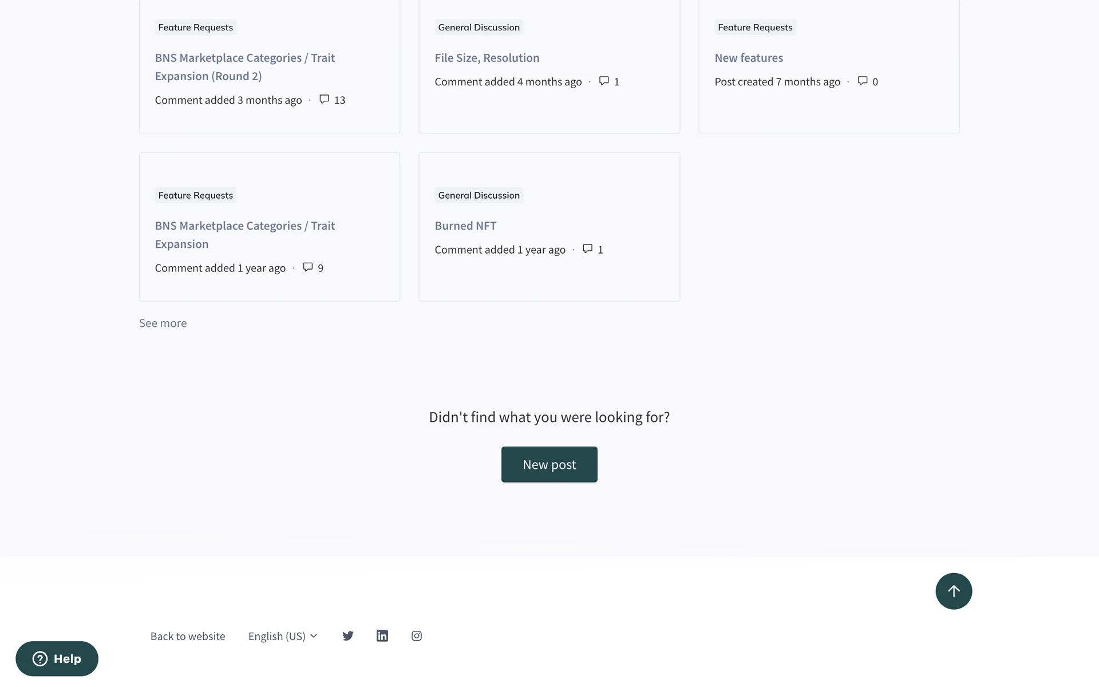
Task: Open the File Size, Resolution post
Action: pos(487,58)
